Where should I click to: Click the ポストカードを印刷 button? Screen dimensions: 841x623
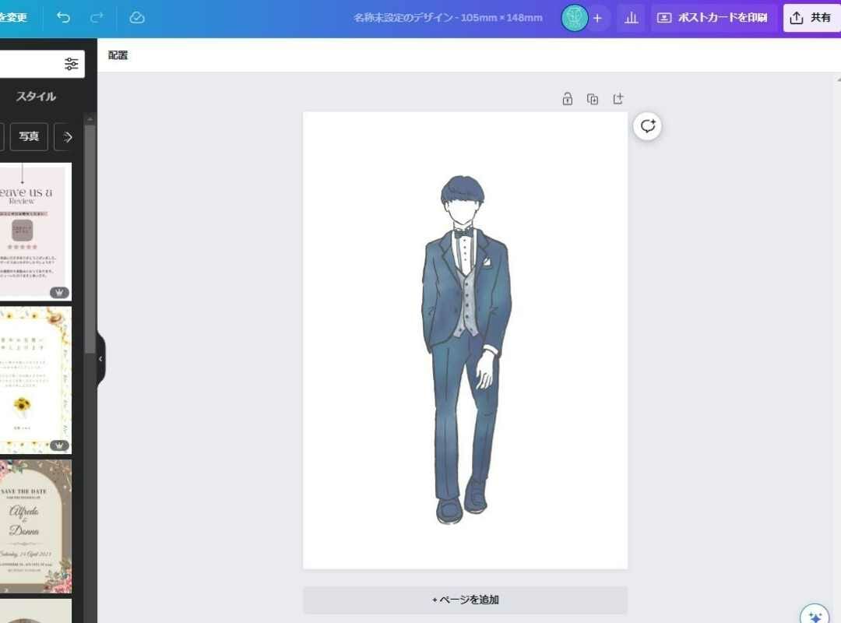pyautogui.click(x=713, y=18)
